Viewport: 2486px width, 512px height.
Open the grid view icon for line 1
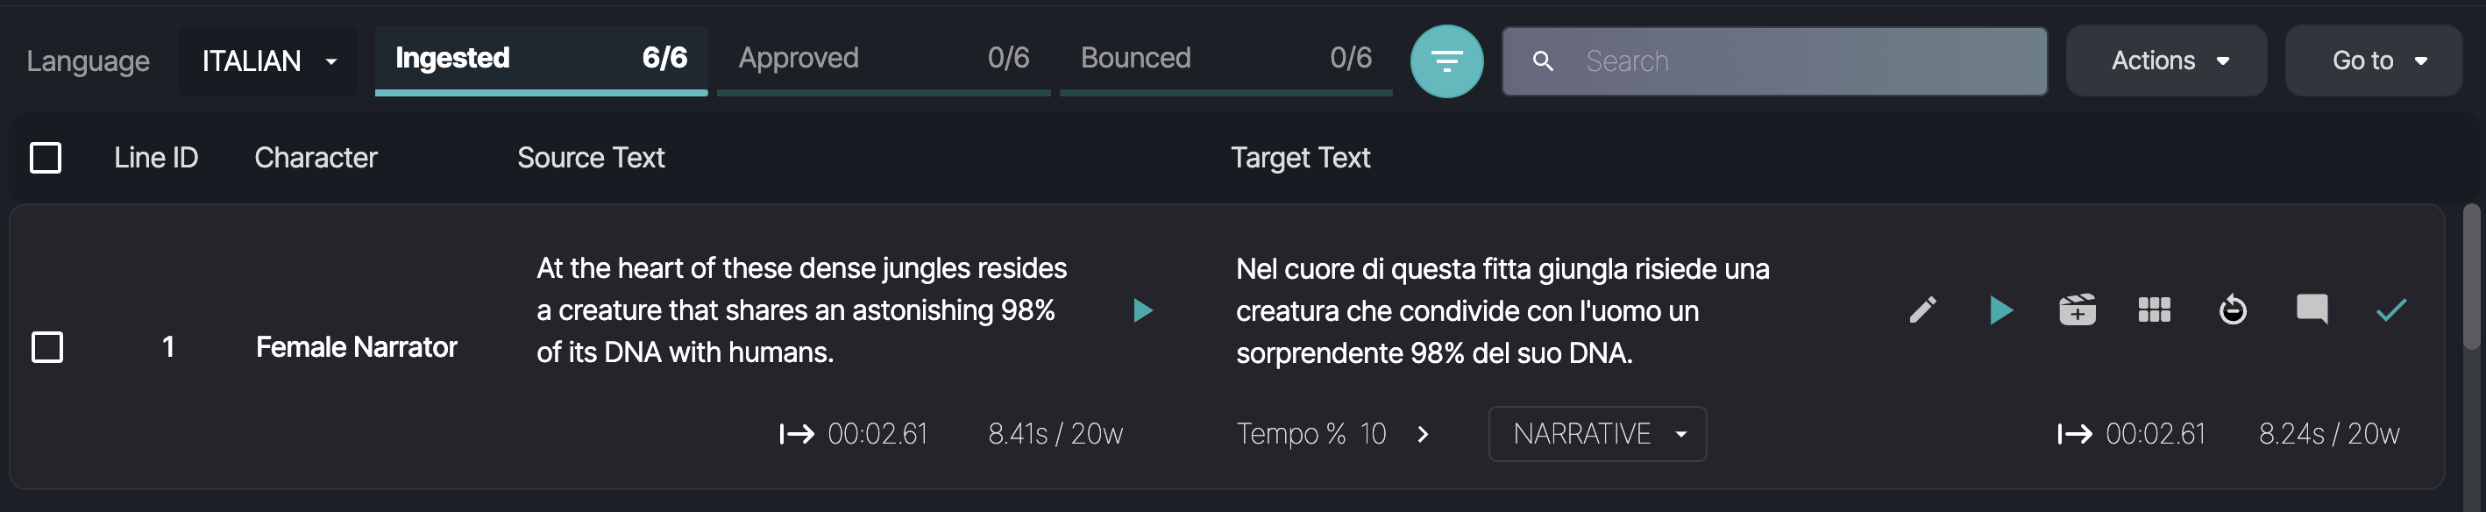(x=2154, y=310)
